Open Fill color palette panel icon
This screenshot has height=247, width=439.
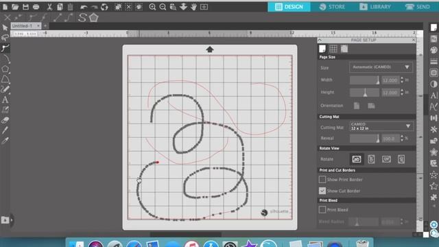(434, 50)
